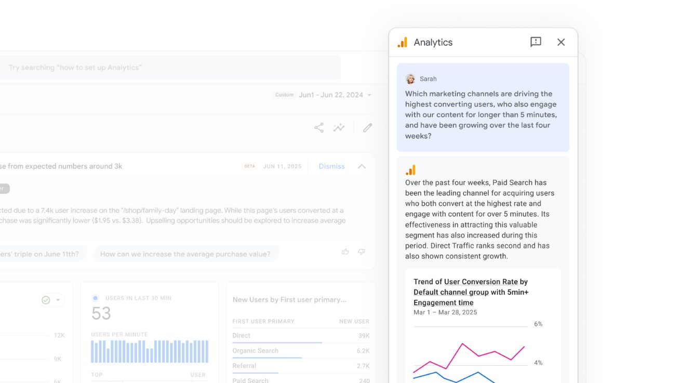Give thumbs up on the insight
The height and width of the screenshot is (383, 681).
345,252
